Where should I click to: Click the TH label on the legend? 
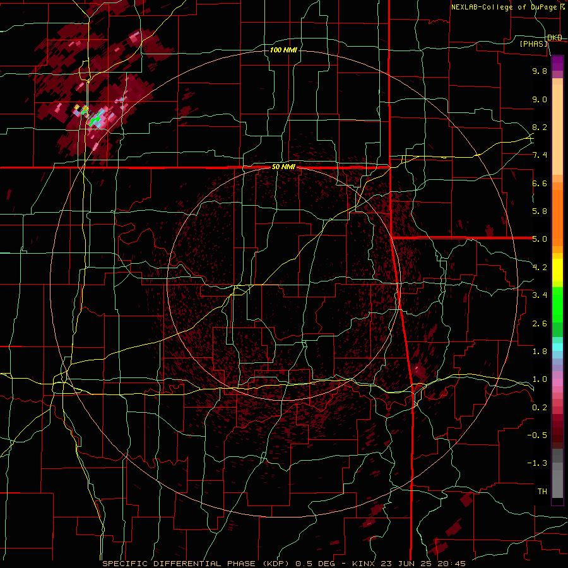pyautogui.click(x=542, y=492)
